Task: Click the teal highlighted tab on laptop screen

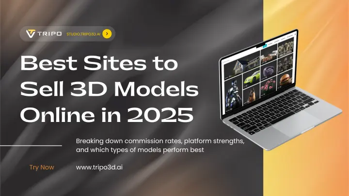Action: tap(264, 45)
